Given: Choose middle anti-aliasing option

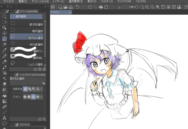Looking at the screenshot, I should [33, 97].
